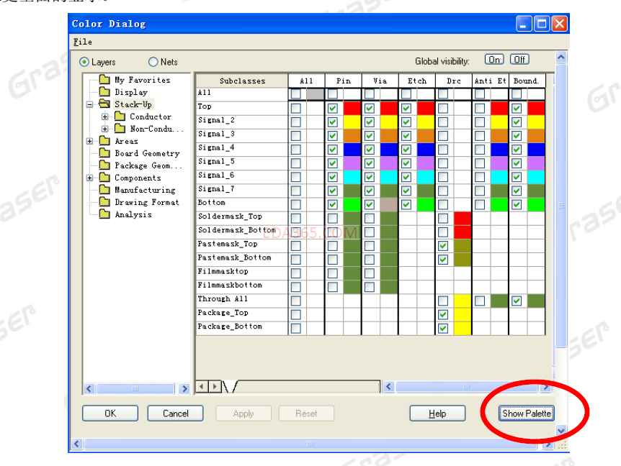
Task: Enable Pin checkbox for Soldermask_Top
Action: tap(333, 218)
